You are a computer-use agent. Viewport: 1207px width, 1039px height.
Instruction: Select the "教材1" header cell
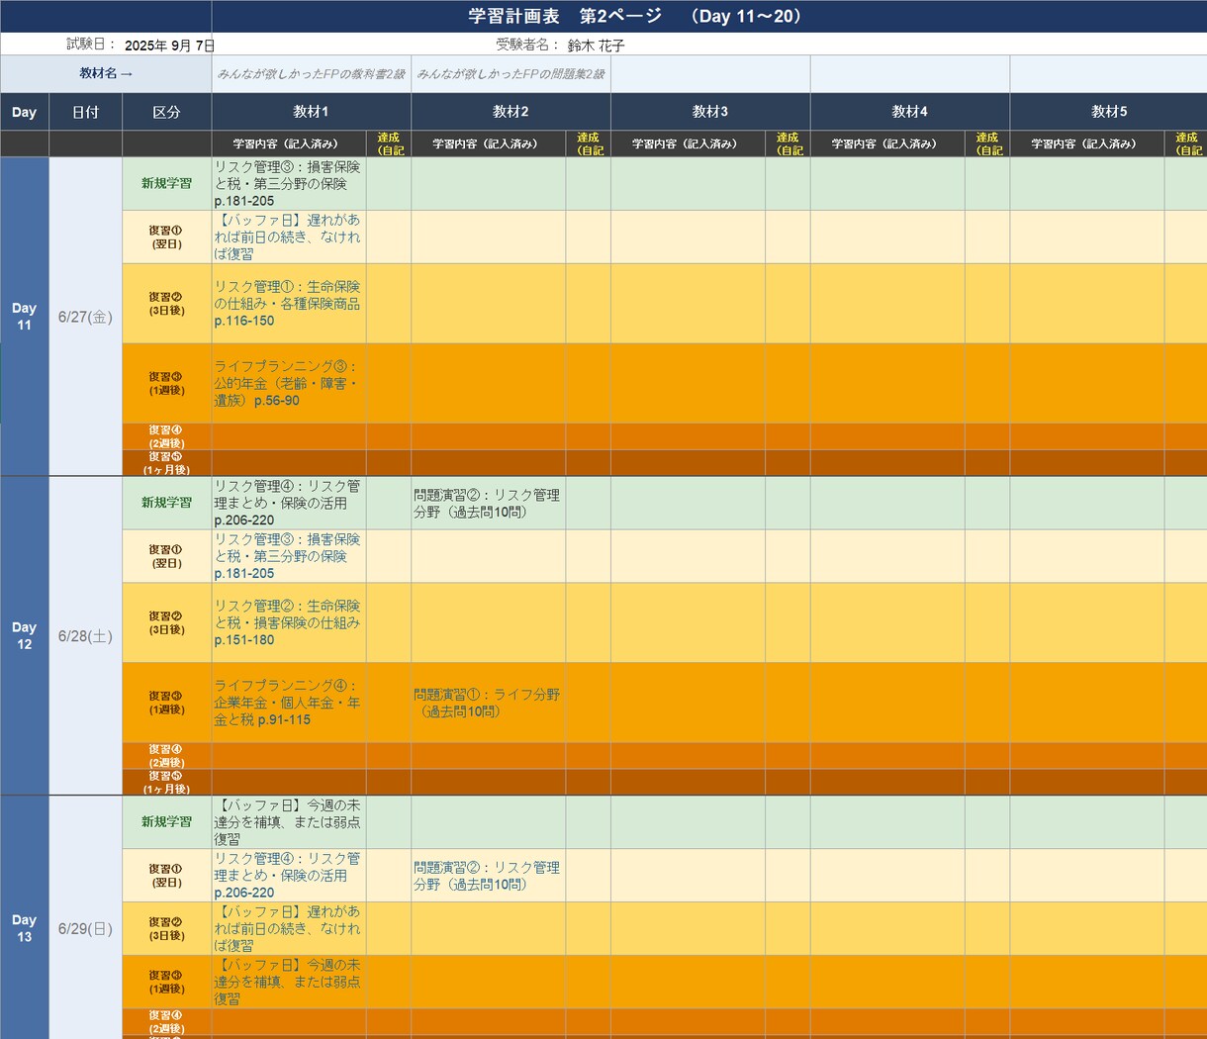coord(312,112)
